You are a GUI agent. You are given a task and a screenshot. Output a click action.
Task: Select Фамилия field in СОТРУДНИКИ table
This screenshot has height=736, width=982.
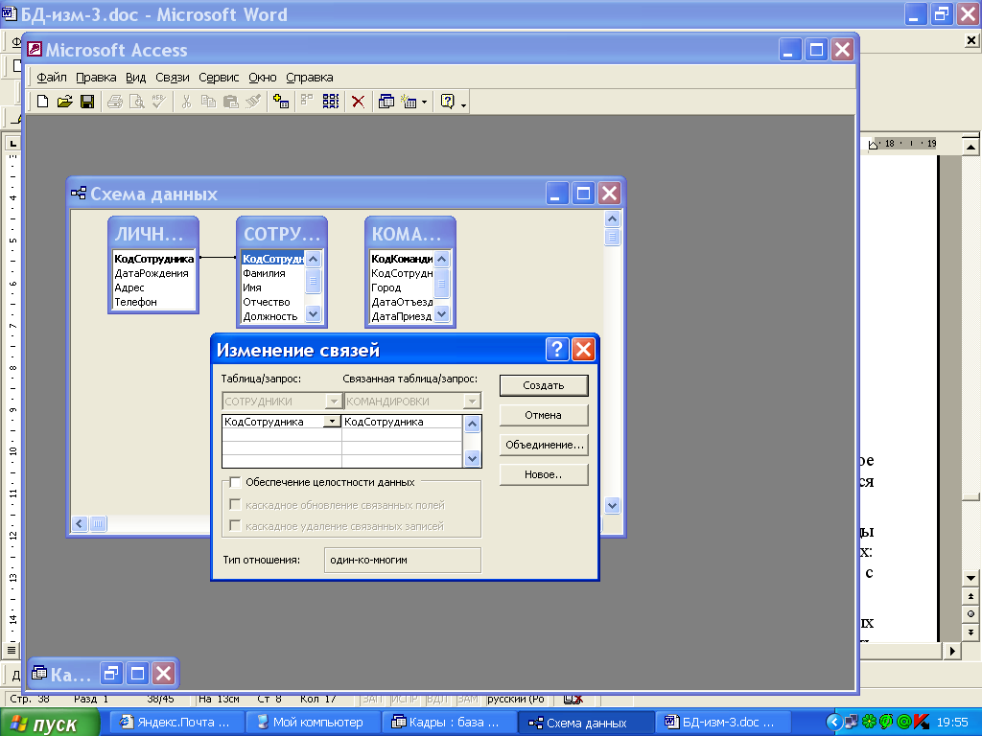(264, 273)
